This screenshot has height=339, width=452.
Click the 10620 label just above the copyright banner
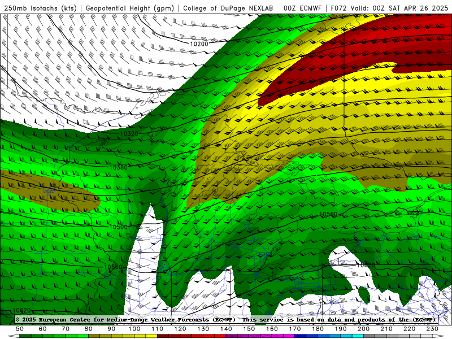pos(22,310)
